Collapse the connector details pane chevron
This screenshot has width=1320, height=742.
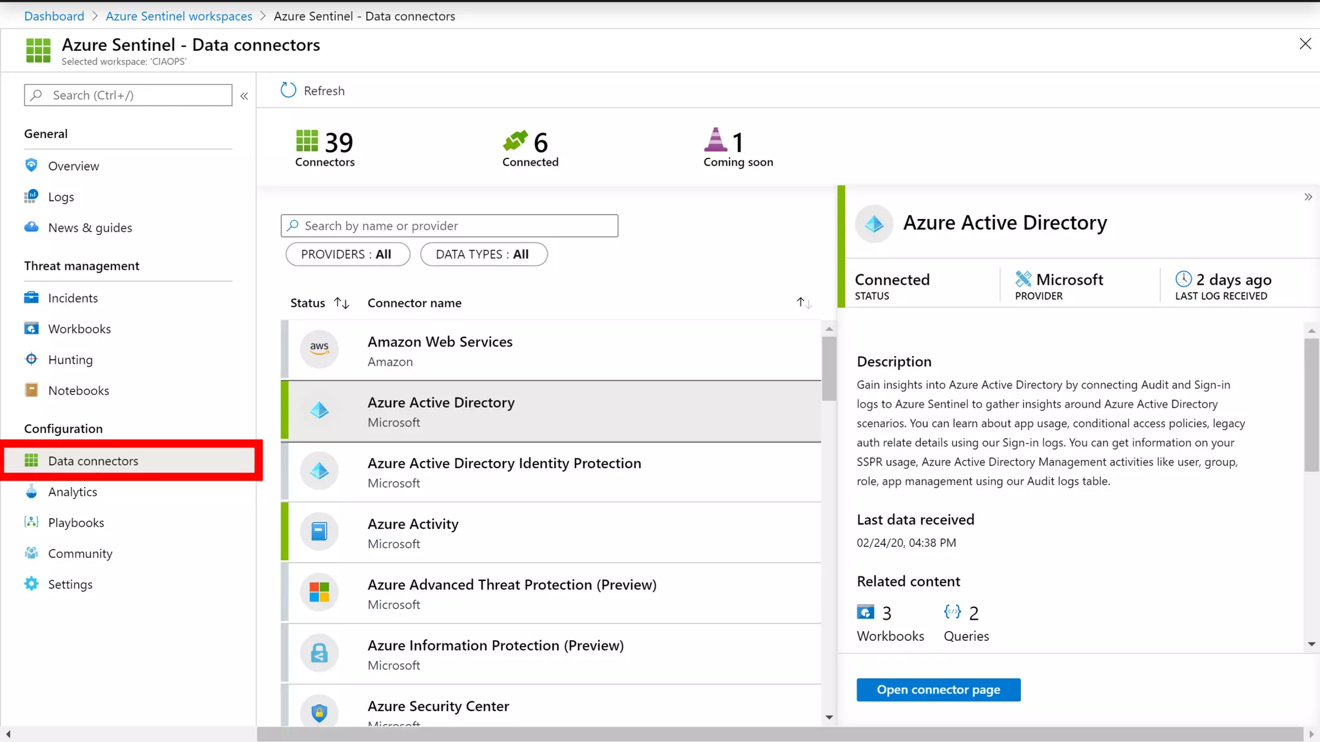pyautogui.click(x=1308, y=197)
